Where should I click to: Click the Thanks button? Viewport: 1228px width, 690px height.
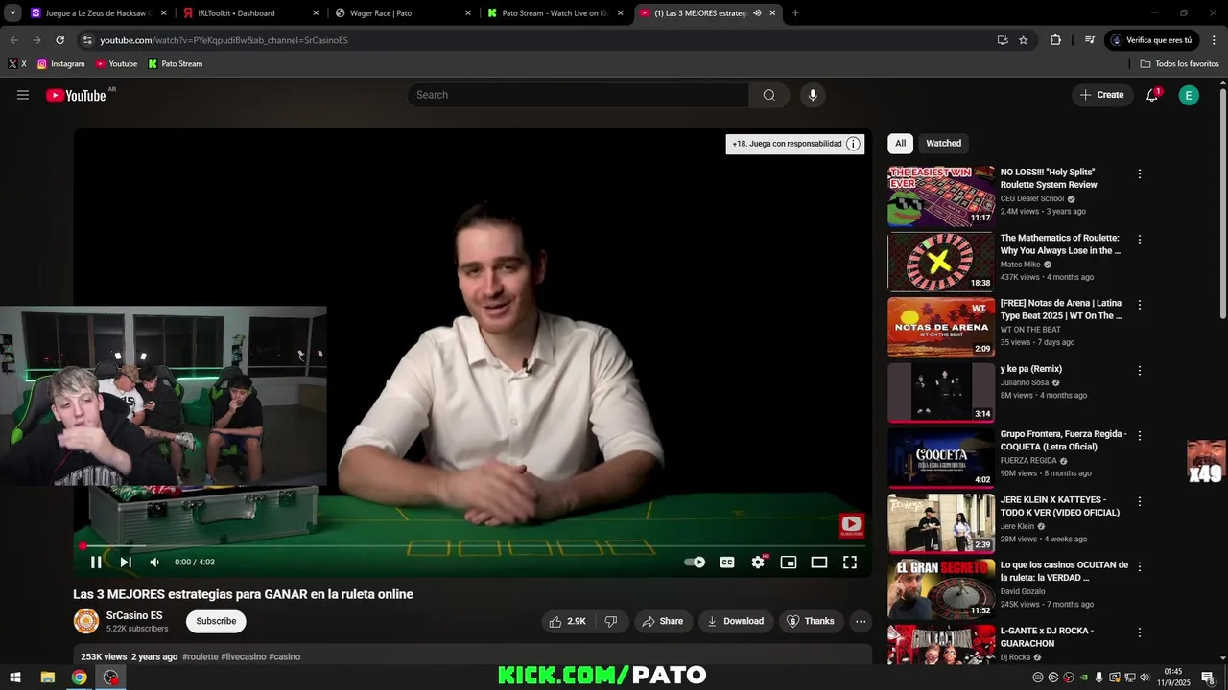coord(811,621)
